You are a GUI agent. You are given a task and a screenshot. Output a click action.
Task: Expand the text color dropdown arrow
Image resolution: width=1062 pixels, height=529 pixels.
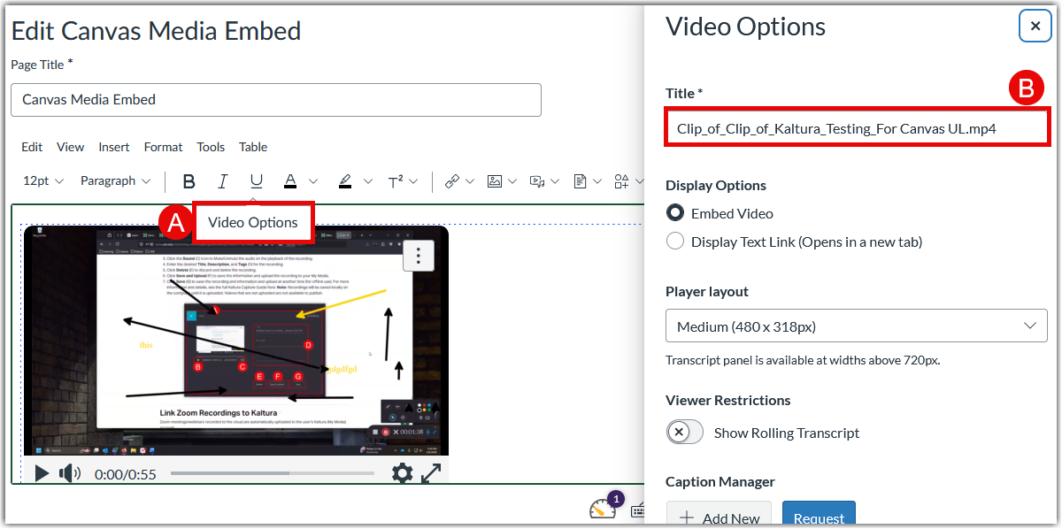pos(313,181)
